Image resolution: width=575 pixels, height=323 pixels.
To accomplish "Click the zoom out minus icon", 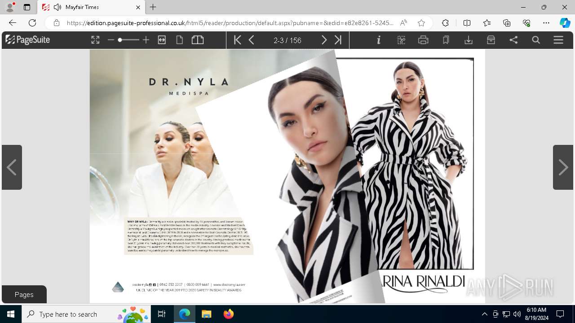I will point(111,40).
